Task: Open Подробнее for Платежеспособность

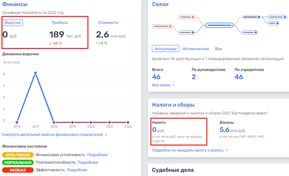Action: point(88,163)
